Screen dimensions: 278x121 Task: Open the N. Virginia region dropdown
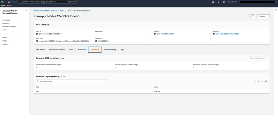point(232,2)
